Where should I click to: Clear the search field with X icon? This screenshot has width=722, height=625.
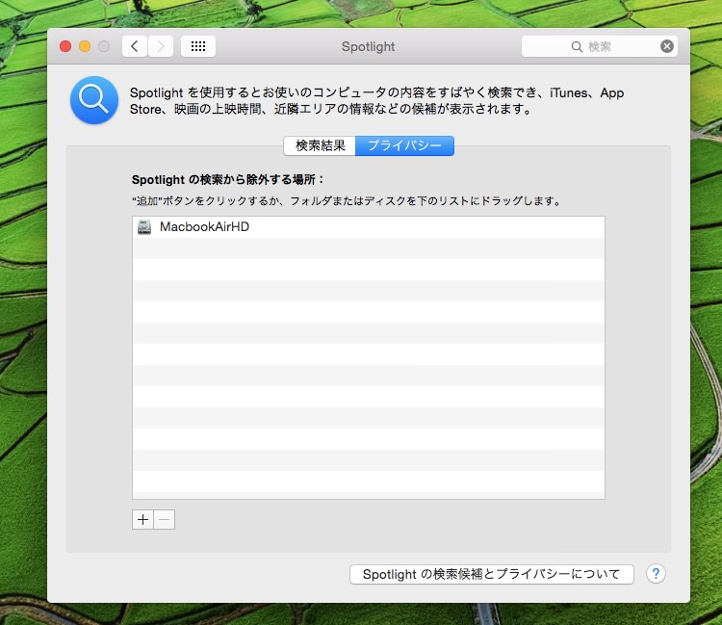pyautogui.click(x=667, y=46)
